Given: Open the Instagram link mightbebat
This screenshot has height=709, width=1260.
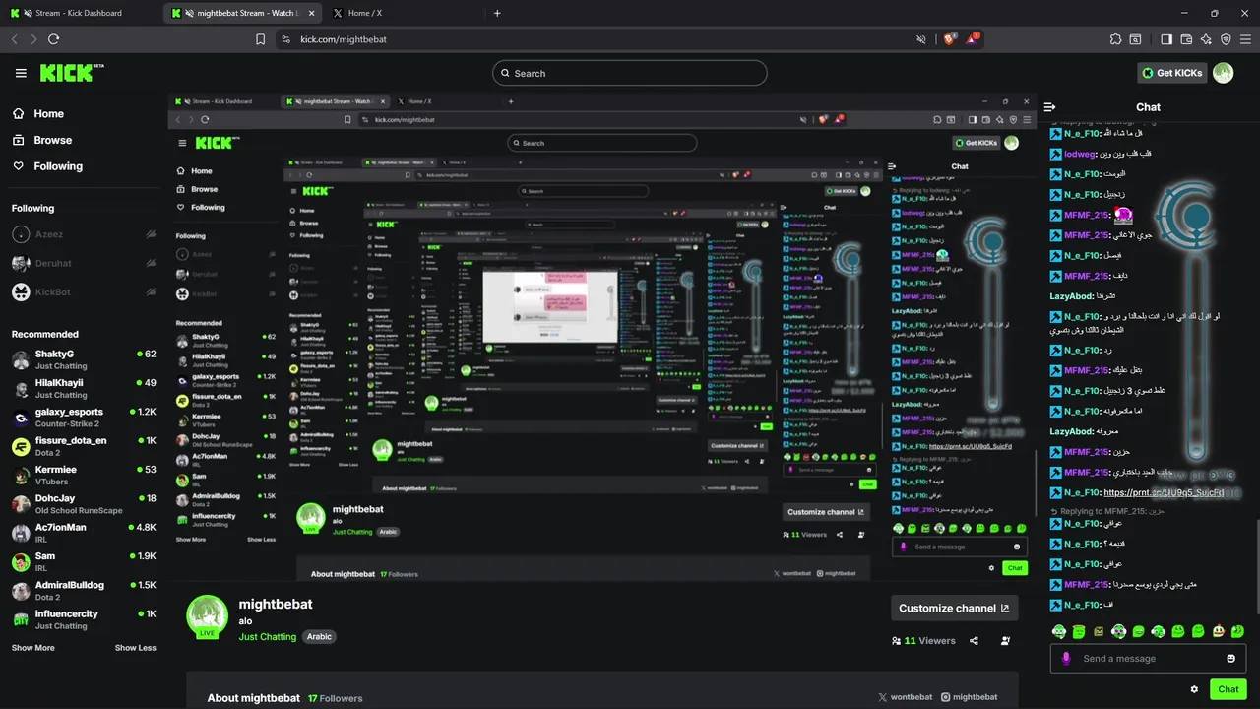Looking at the screenshot, I should [x=969, y=697].
